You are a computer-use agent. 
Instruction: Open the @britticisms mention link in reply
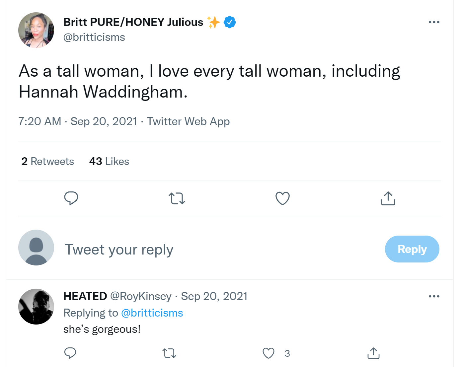152,313
